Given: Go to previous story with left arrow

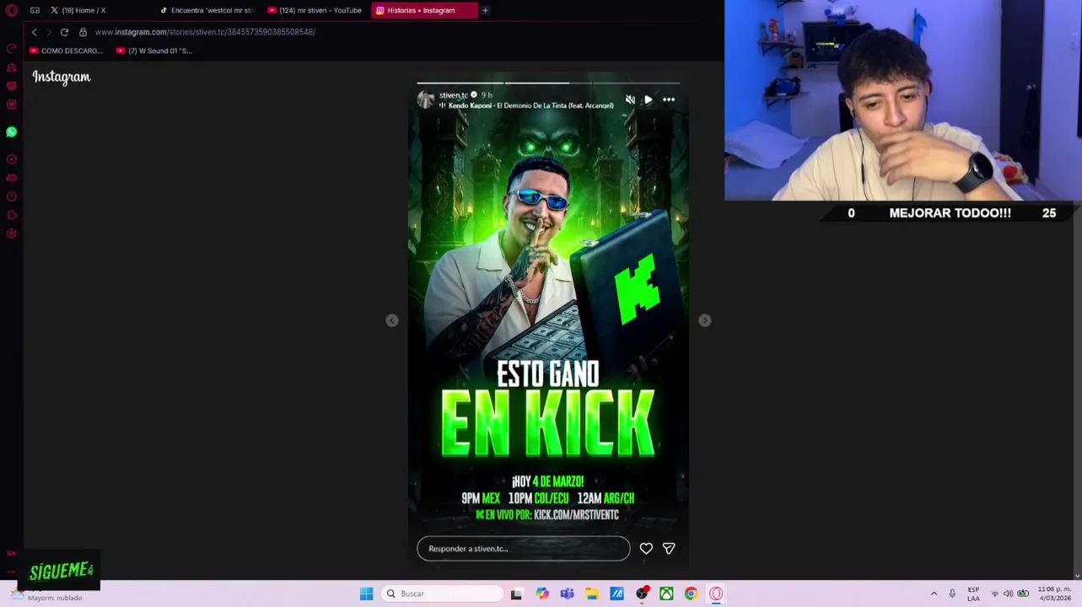Looking at the screenshot, I should coord(392,320).
